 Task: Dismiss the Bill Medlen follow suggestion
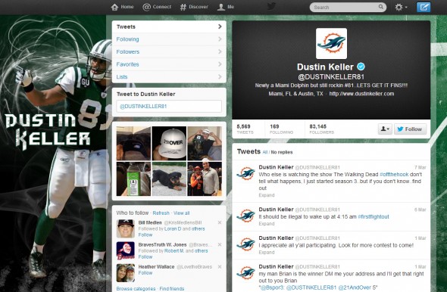point(220,222)
